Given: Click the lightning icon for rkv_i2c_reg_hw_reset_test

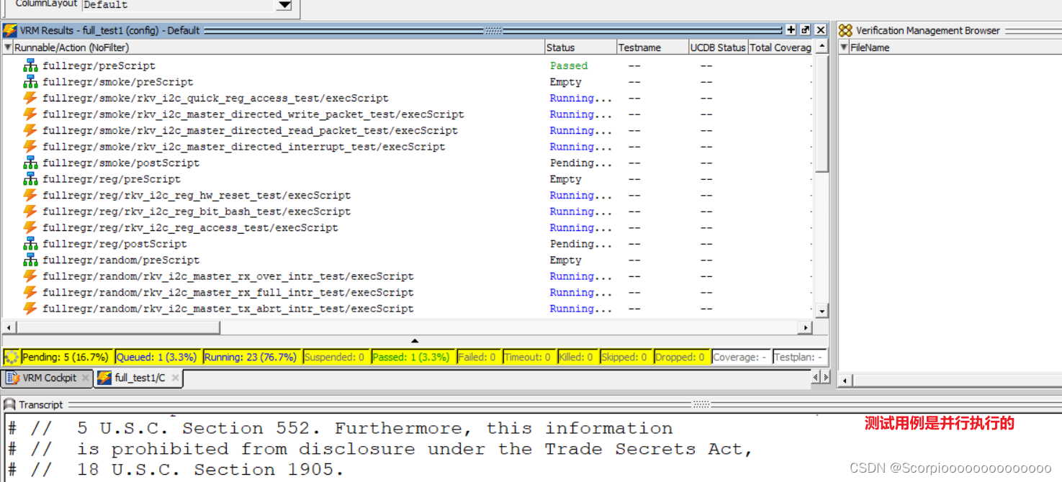Looking at the screenshot, I should coord(30,195).
